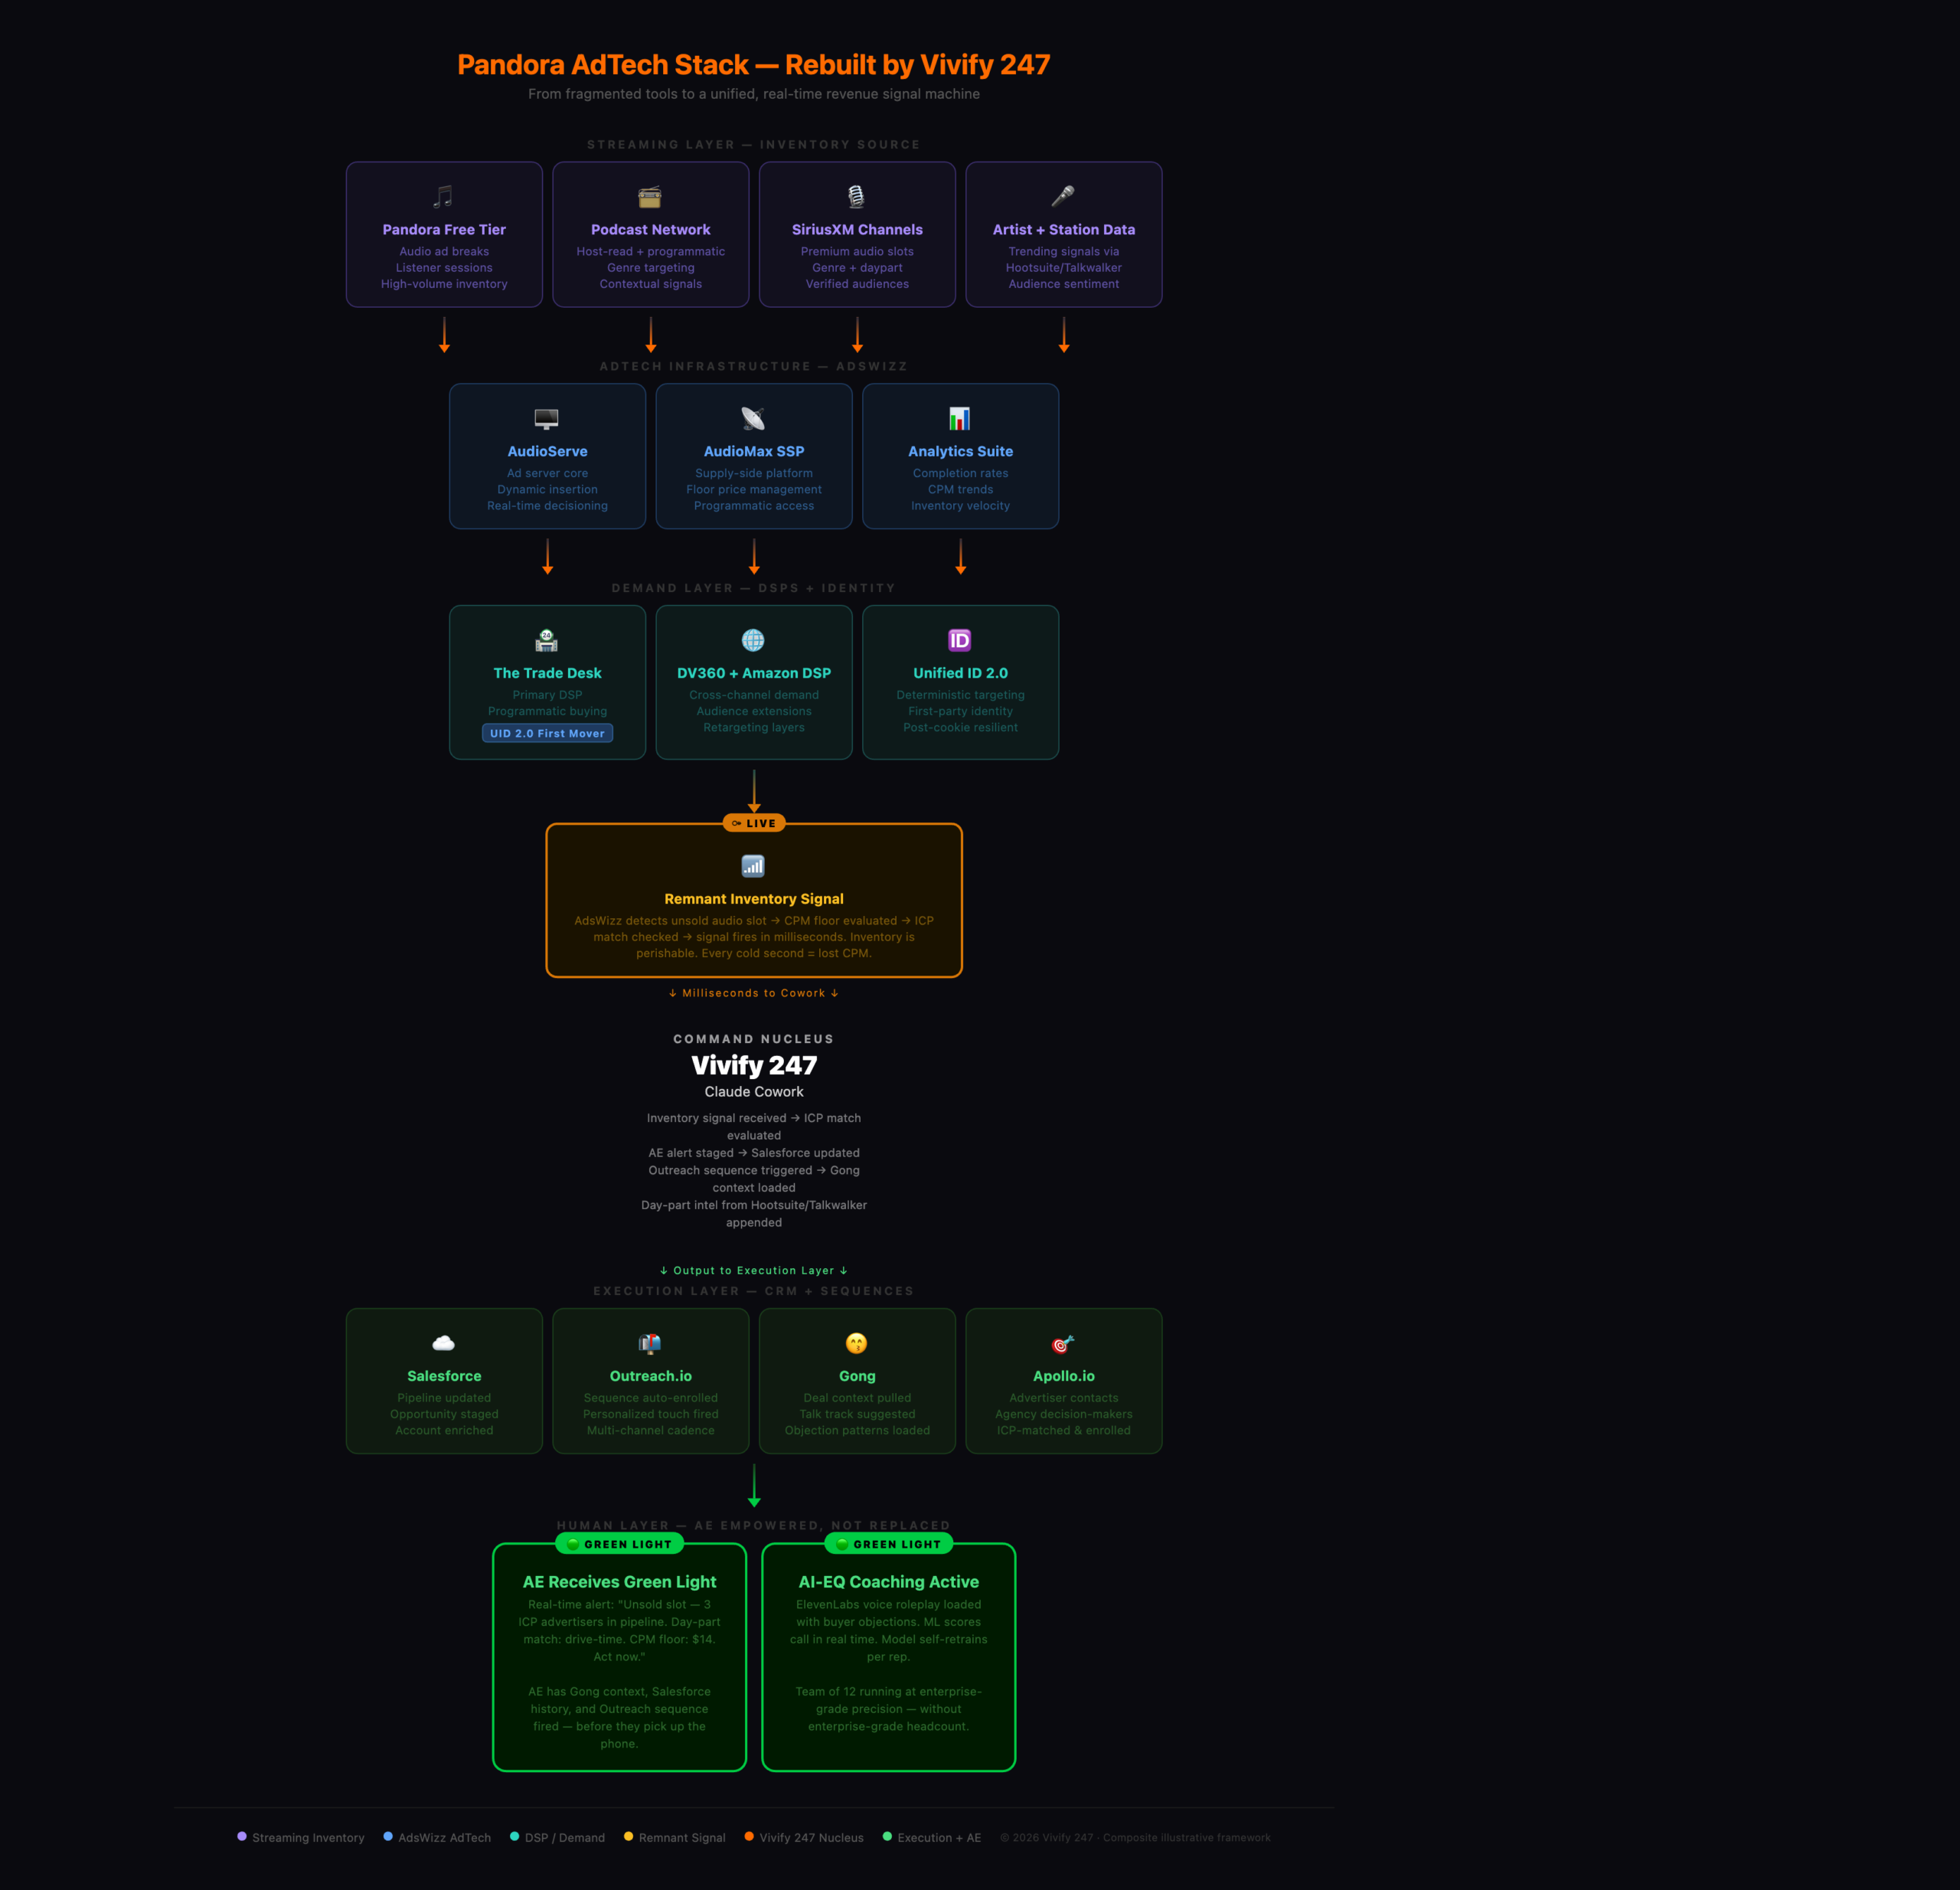Viewport: 1960px width, 1890px height.
Task: Click the 'Floor price management' line in AudioMax SSP
Action: [x=754, y=489]
